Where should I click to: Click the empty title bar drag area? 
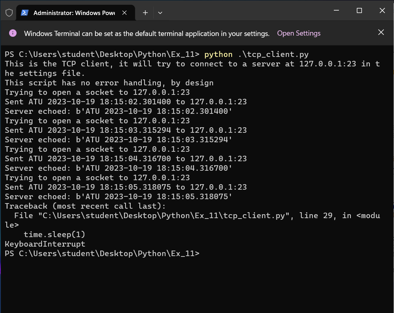coord(246,12)
